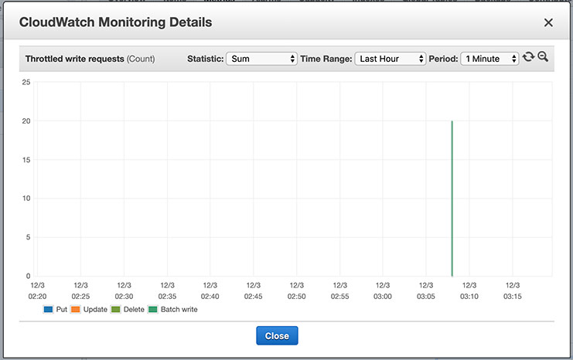This screenshot has width=573, height=360.
Task: Open the Statistic dropdown showing Sum
Action: click(261, 59)
